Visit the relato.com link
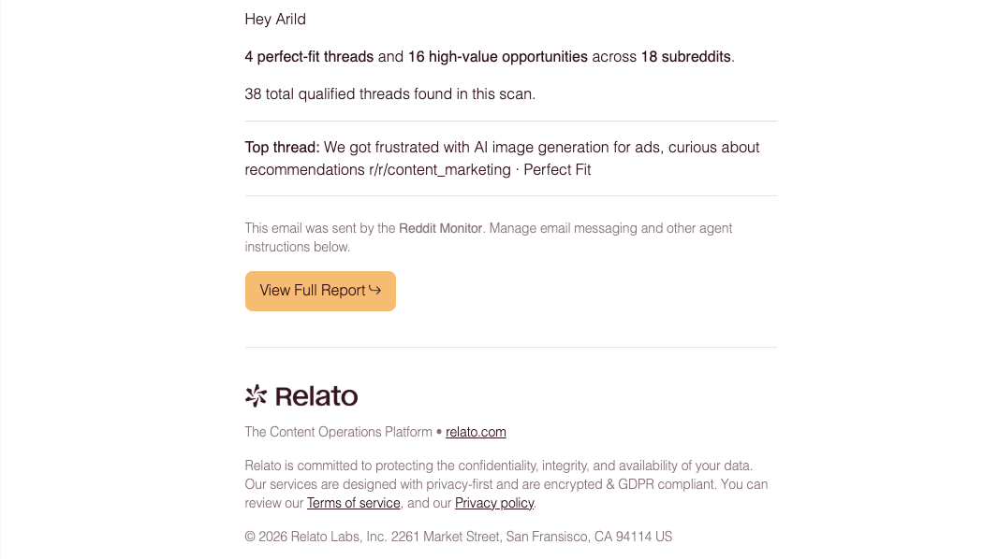Image resolution: width=983 pixels, height=559 pixels. coord(476,432)
